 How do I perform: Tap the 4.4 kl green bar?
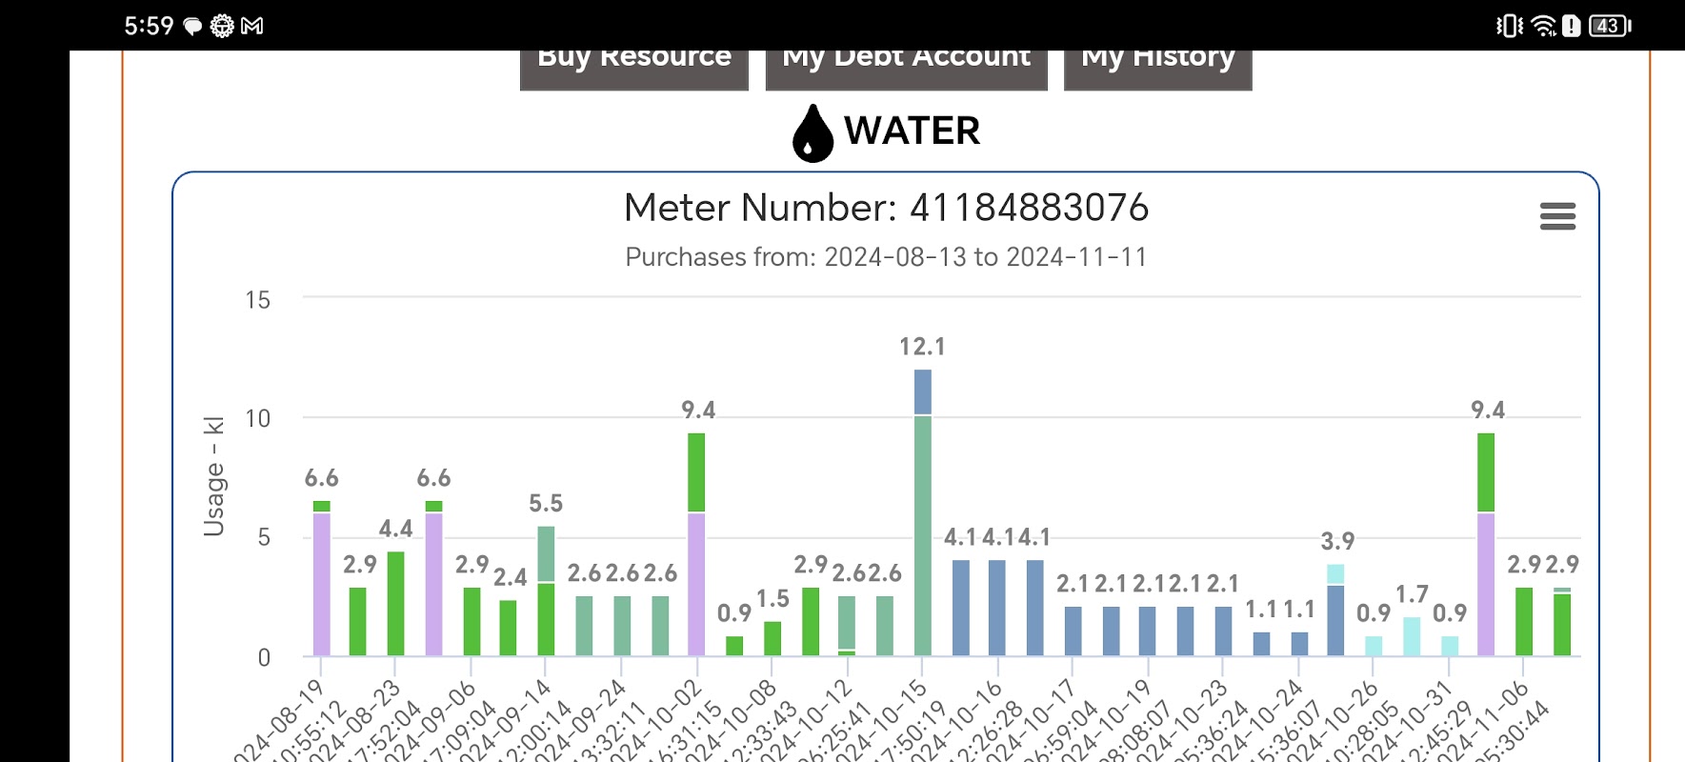(x=395, y=603)
